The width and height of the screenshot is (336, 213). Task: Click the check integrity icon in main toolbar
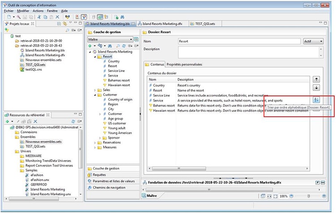(x=116, y=17)
